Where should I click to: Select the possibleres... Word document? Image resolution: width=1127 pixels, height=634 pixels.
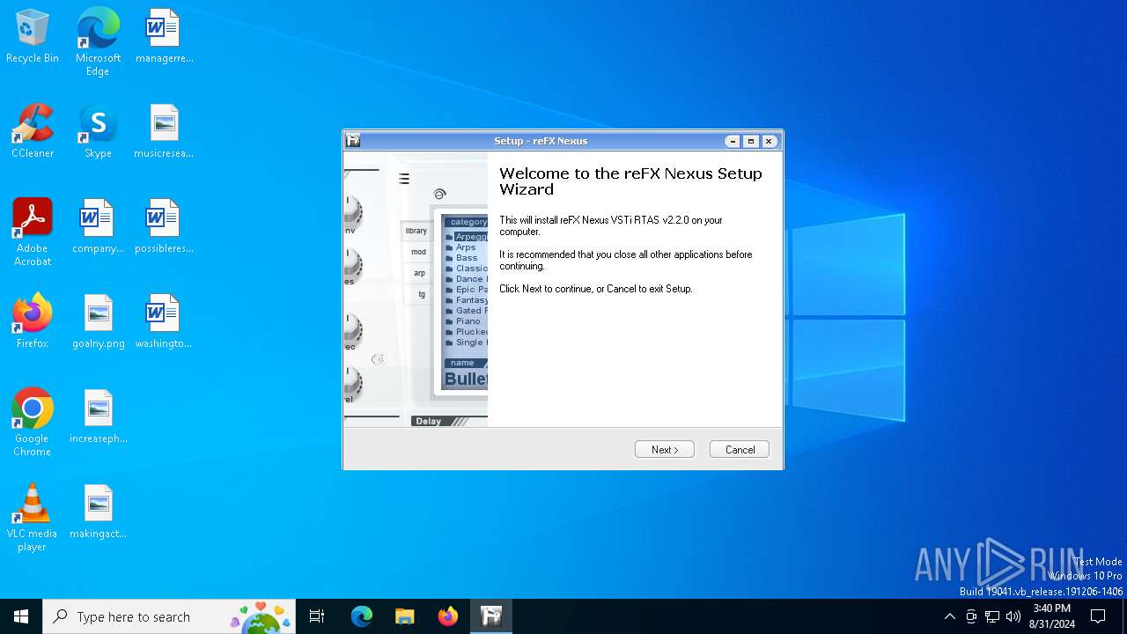[x=164, y=227]
